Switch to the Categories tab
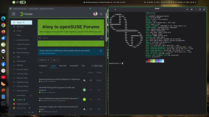Viewport: 209px width, 117px height. [x=43, y=66]
